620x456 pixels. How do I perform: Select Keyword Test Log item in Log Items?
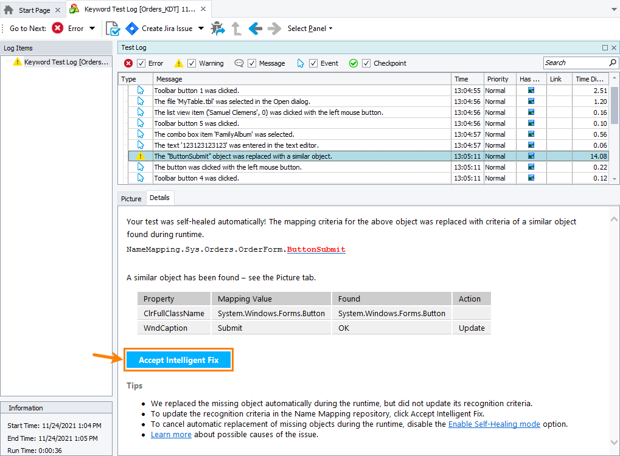coord(66,61)
